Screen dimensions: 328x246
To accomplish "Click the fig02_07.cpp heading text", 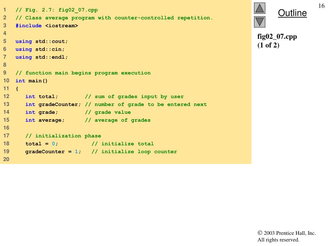I will pyautogui.click(x=277, y=37).
